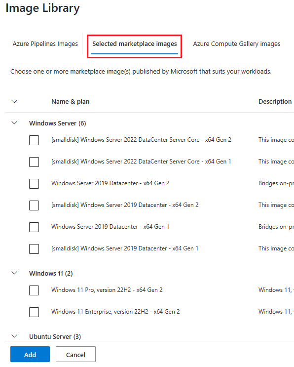Click text 'Windows 11 Enterprise, version 22H2 - x64 Gen 2'
The image size is (294, 367).
click(x=115, y=312)
